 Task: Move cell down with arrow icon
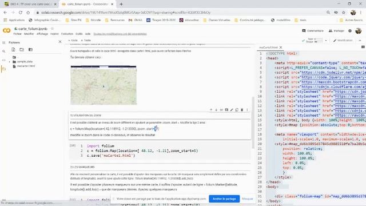[x=216, y=110]
